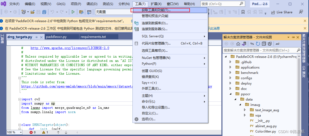Expand the configs folder node
Image resolution: width=309 pixels, height=136 pixels.
click(230, 78)
